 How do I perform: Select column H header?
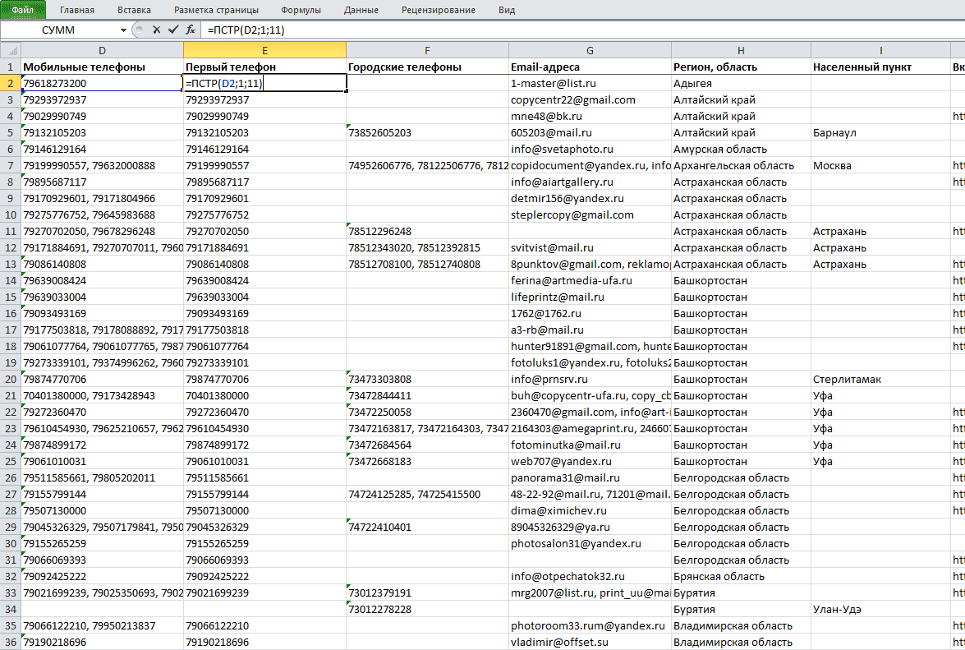click(x=741, y=50)
